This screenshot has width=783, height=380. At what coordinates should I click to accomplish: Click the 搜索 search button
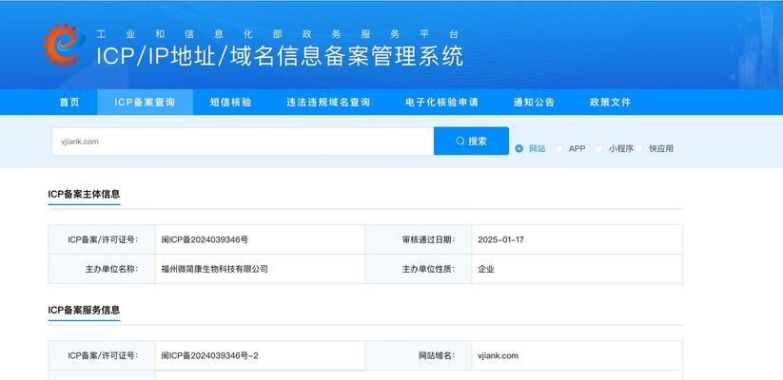[x=471, y=142]
